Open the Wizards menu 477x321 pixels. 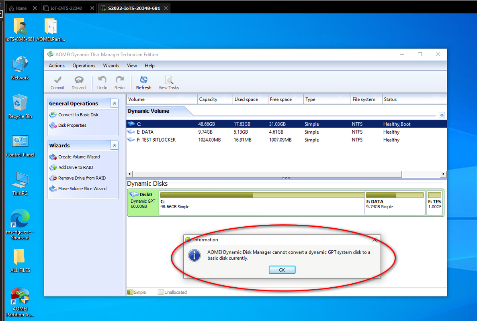click(x=111, y=65)
